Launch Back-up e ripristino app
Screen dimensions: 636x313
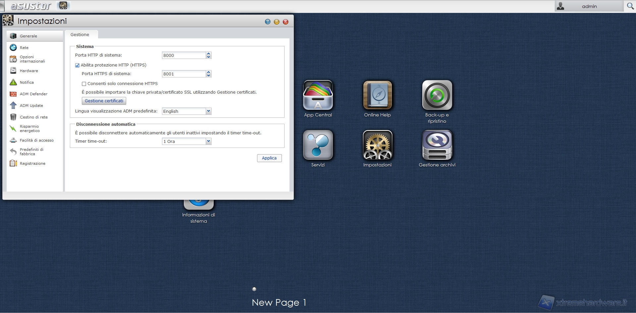(x=437, y=96)
